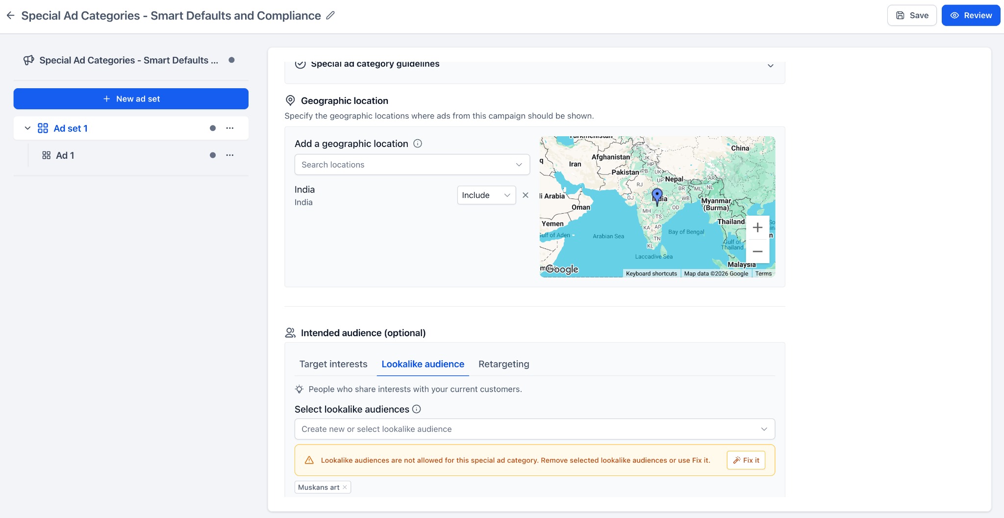
Task: Switch to Retargeting tab
Action: coord(503,364)
